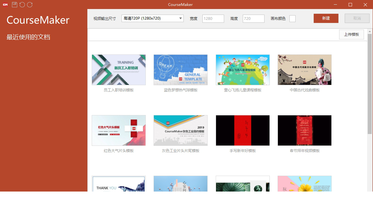
Task: Select the green leaves template thumbnail
Action: point(243,184)
